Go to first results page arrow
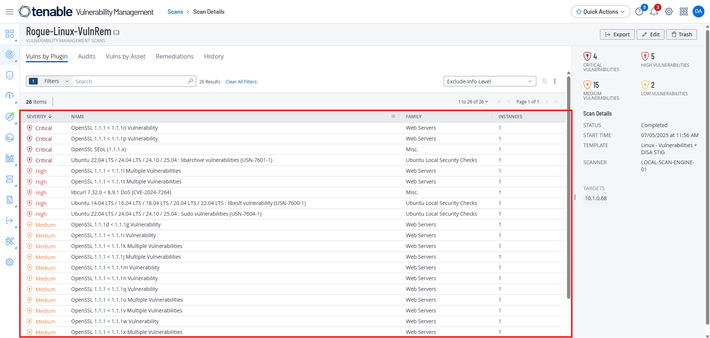The image size is (710, 338). pyautogui.click(x=499, y=102)
